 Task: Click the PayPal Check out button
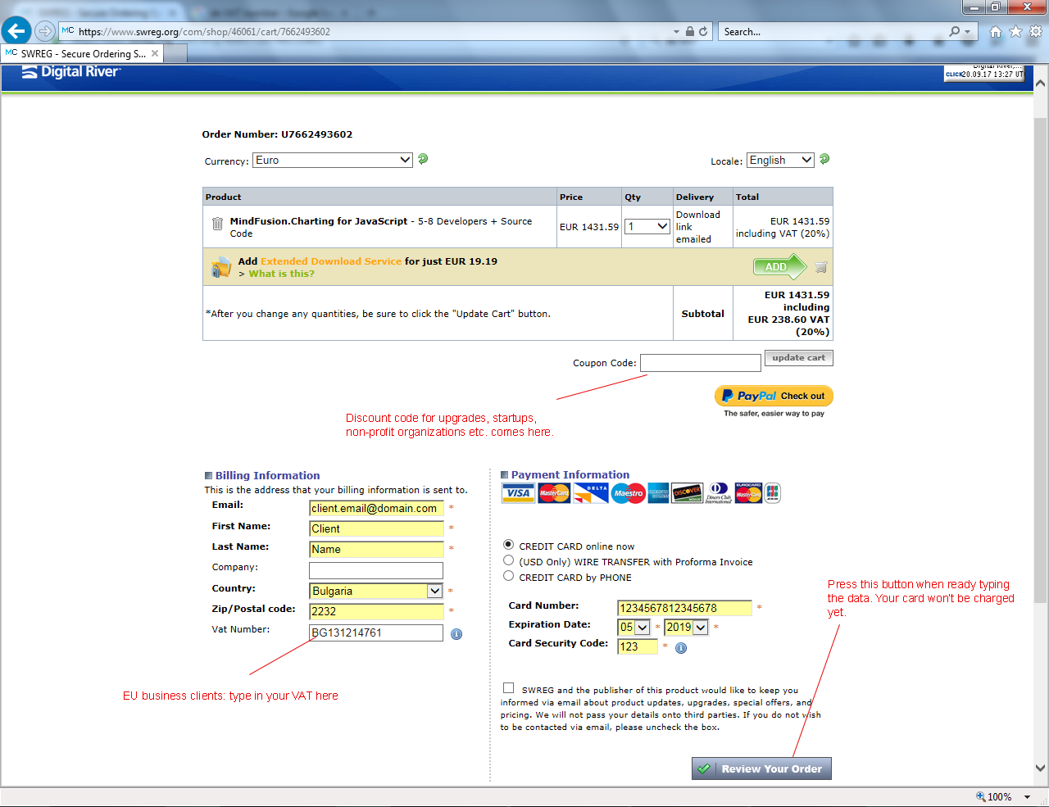(774, 396)
